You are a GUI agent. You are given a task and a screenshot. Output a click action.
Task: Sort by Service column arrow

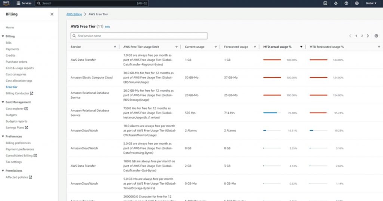tap(115, 47)
